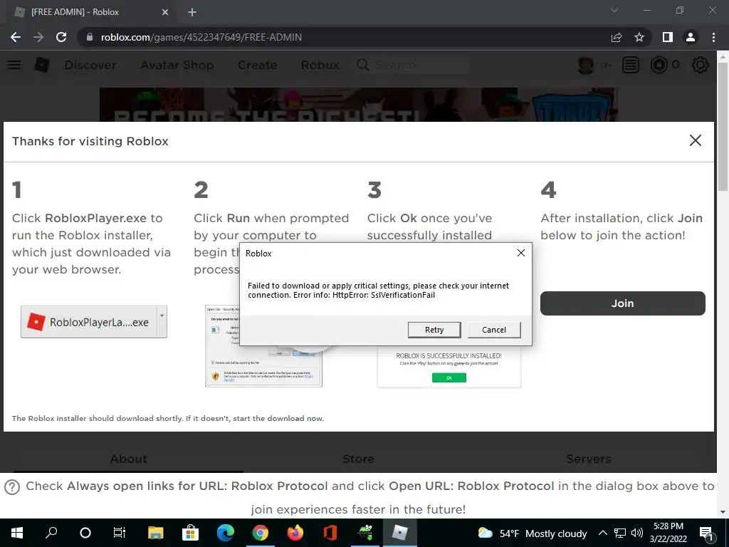
Task: Click the weather widget on taskbar
Action: point(533,533)
